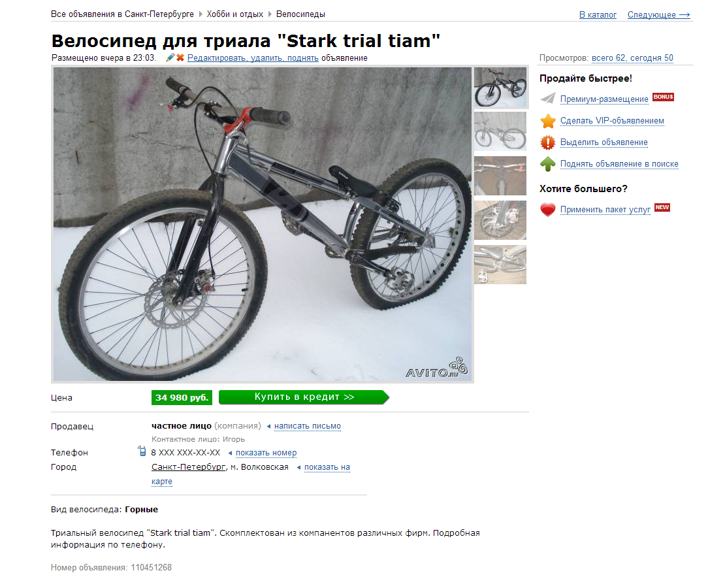Image resolution: width=708 pixels, height=575 pixels.
Task: Click the red X delete icon
Action: [x=180, y=57]
